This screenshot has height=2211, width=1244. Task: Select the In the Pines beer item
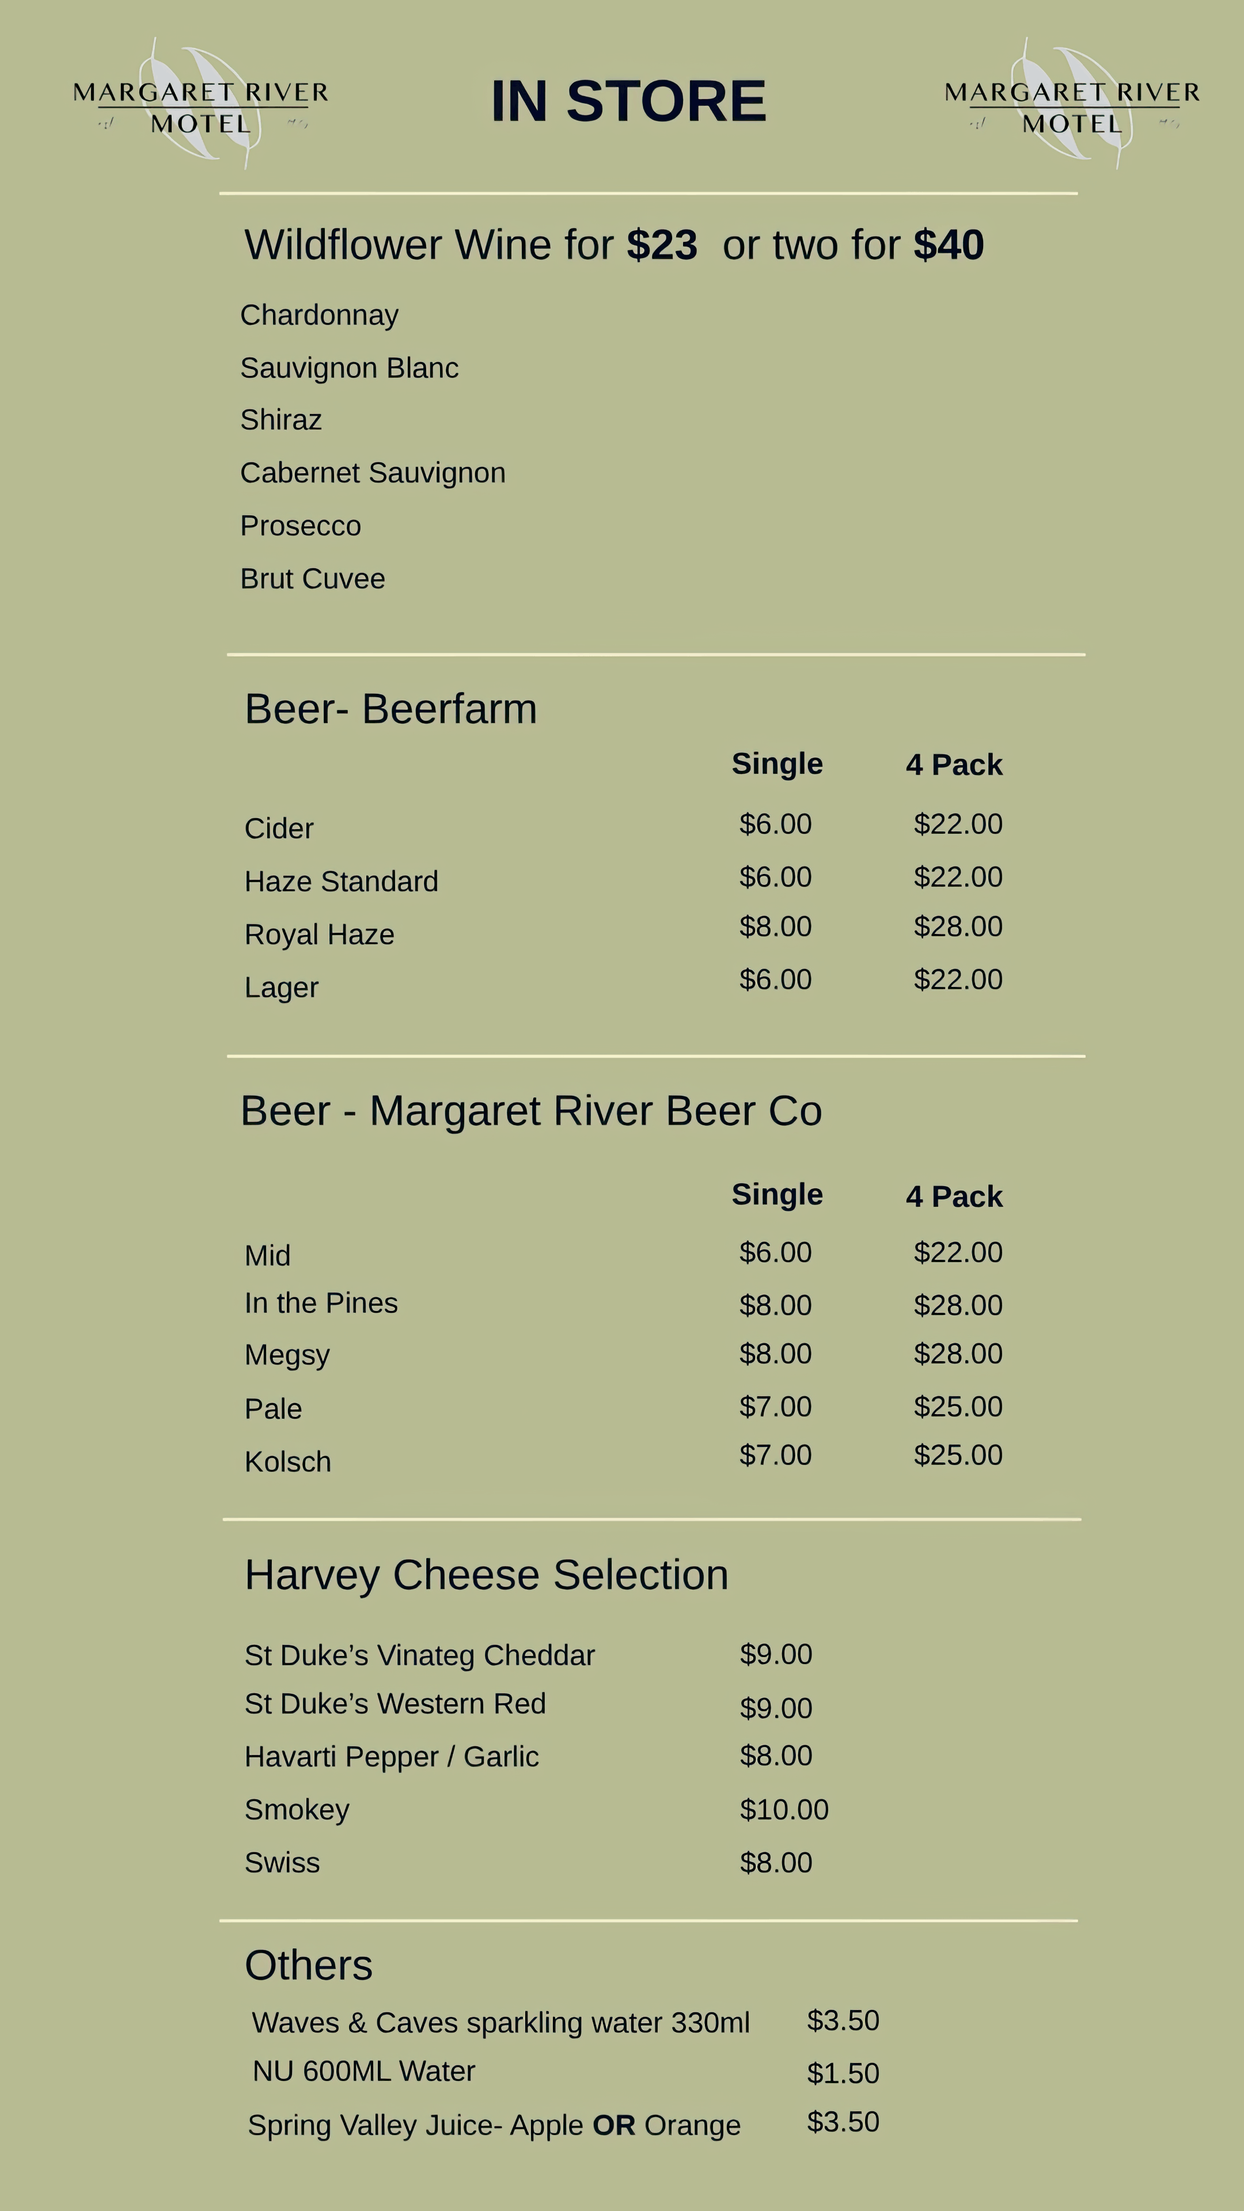(x=321, y=1304)
